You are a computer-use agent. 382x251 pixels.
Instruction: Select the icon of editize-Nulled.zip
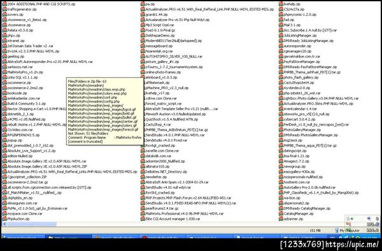pyautogui.click(x=4, y=156)
